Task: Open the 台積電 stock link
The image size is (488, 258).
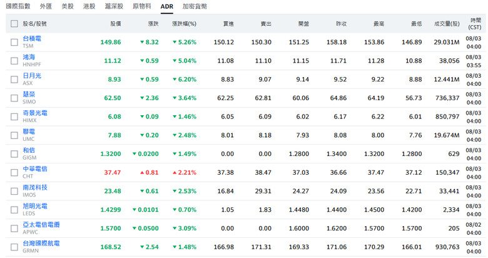Action: click(x=32, y=38)
